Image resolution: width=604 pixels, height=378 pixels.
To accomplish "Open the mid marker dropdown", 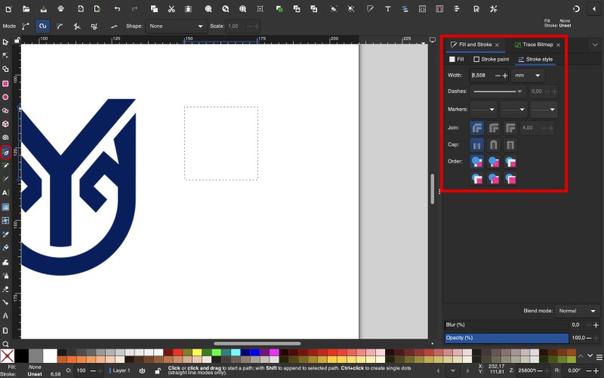I will point(513,110).
